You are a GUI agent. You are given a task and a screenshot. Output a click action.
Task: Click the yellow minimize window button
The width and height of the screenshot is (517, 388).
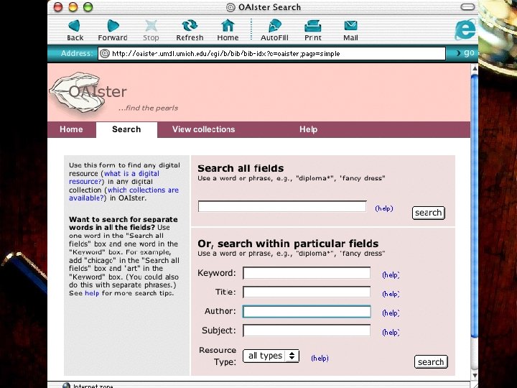(73, 7)
